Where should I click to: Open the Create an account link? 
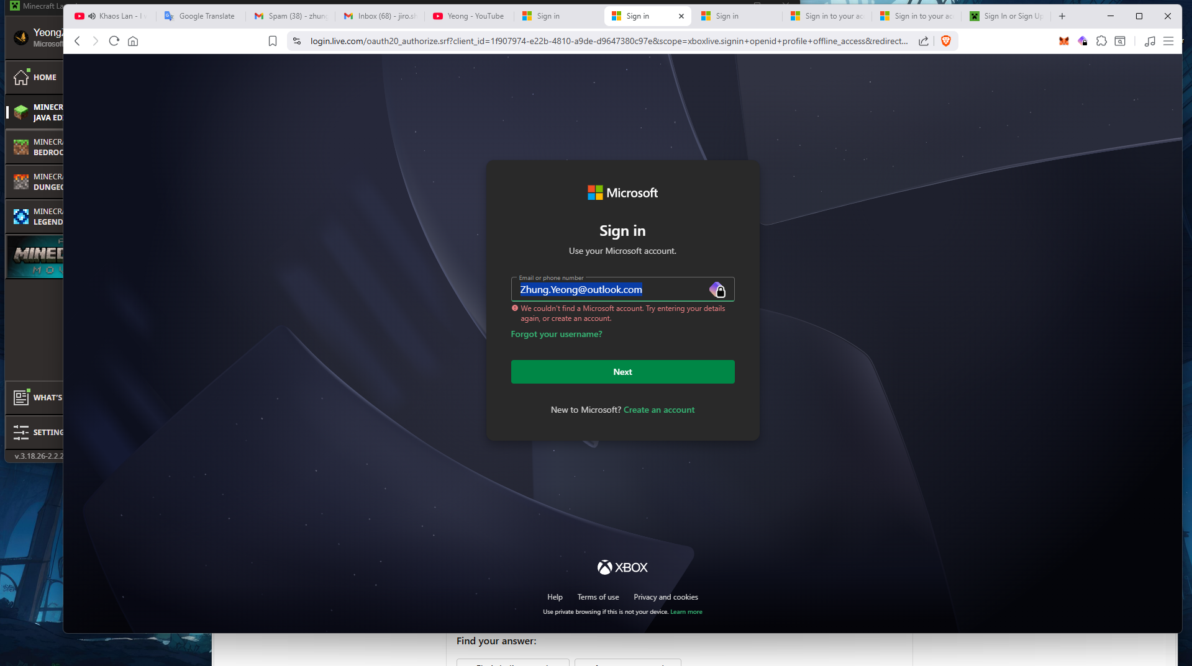[x=658, y=410]
